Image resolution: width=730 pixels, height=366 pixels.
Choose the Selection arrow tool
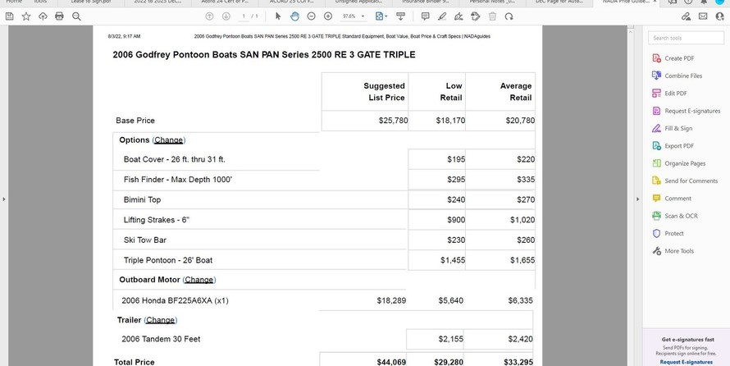click(x=278, y=16)
